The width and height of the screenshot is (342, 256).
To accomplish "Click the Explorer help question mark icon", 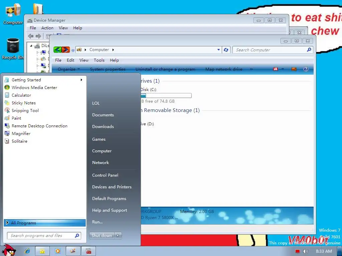I will [306, 69].
